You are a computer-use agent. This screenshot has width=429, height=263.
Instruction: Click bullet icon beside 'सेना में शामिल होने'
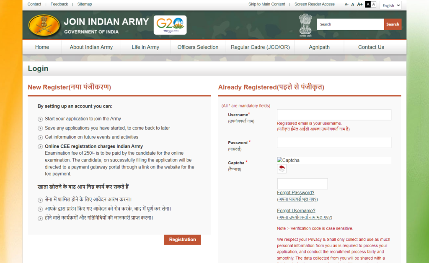pyautogui.click(x=40, y=200)
